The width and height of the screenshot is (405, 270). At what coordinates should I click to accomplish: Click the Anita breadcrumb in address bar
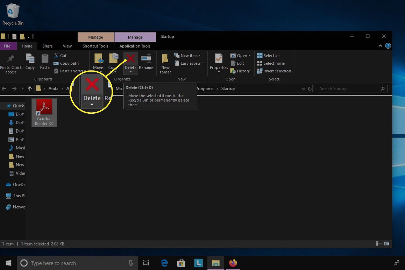tap(53, 89)
